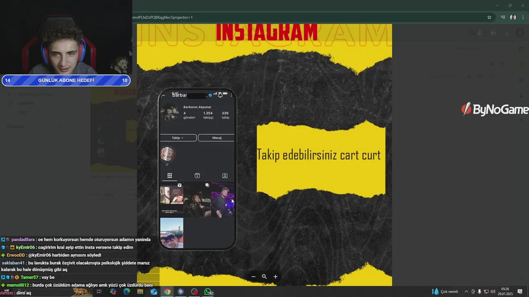Open the purple-lit post thumbnail
This screenshot has width=529, height=297.
coord(223,199)
